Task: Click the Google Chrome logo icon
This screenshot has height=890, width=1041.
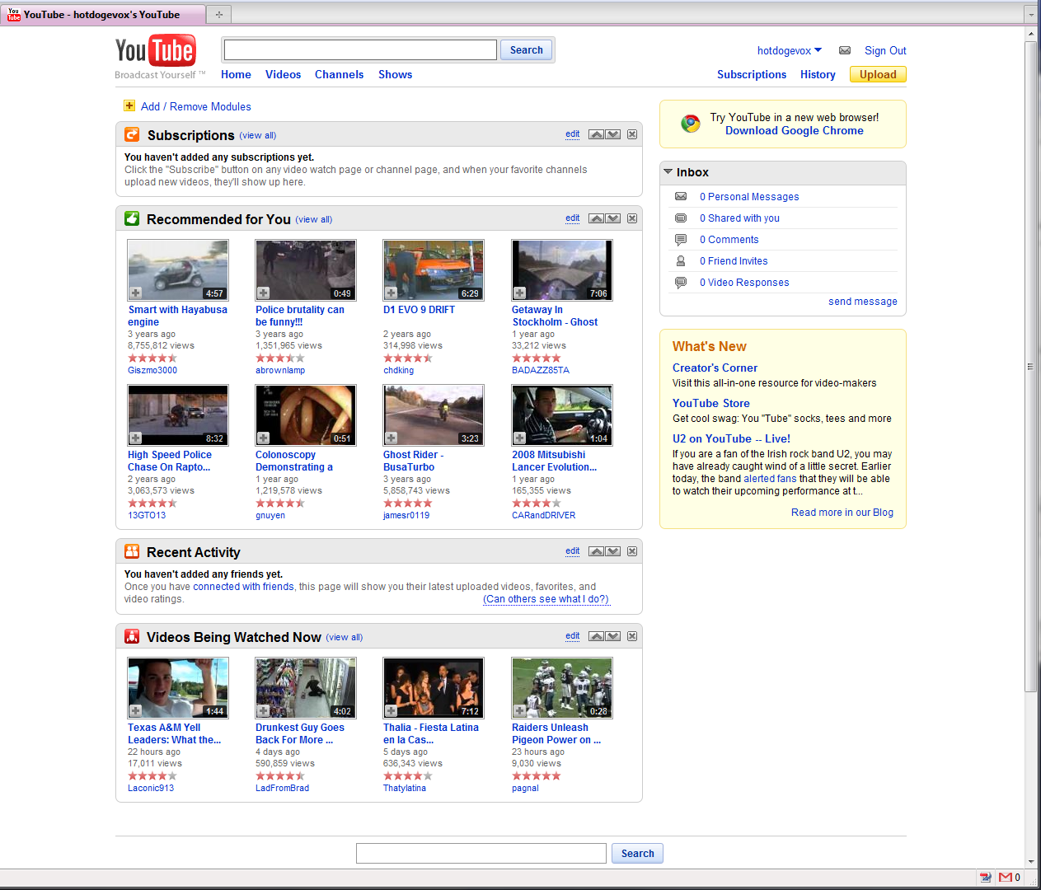Action: point(690,124)
